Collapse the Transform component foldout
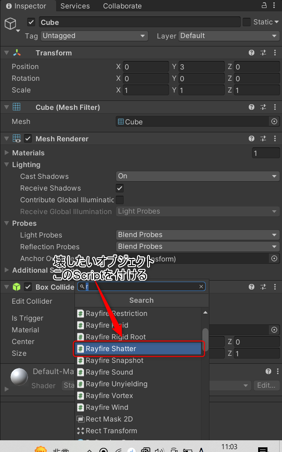282x452 pixels. [7, 53]
